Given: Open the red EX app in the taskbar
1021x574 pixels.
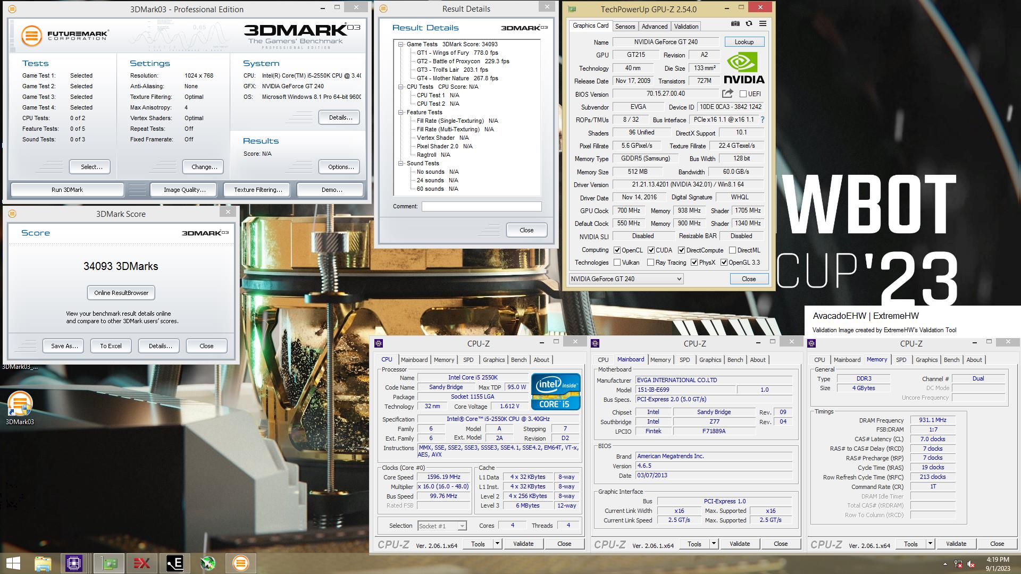Looking at the screenshot, I should click(142, 563).
